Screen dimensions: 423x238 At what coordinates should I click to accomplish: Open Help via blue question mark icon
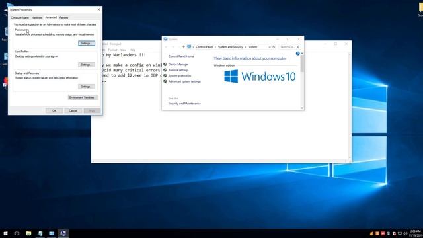click(x=297, y=54)
